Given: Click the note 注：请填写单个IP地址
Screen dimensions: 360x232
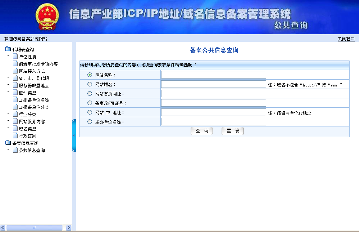Looking at the screenshot, I should click(x=290, y=113).
